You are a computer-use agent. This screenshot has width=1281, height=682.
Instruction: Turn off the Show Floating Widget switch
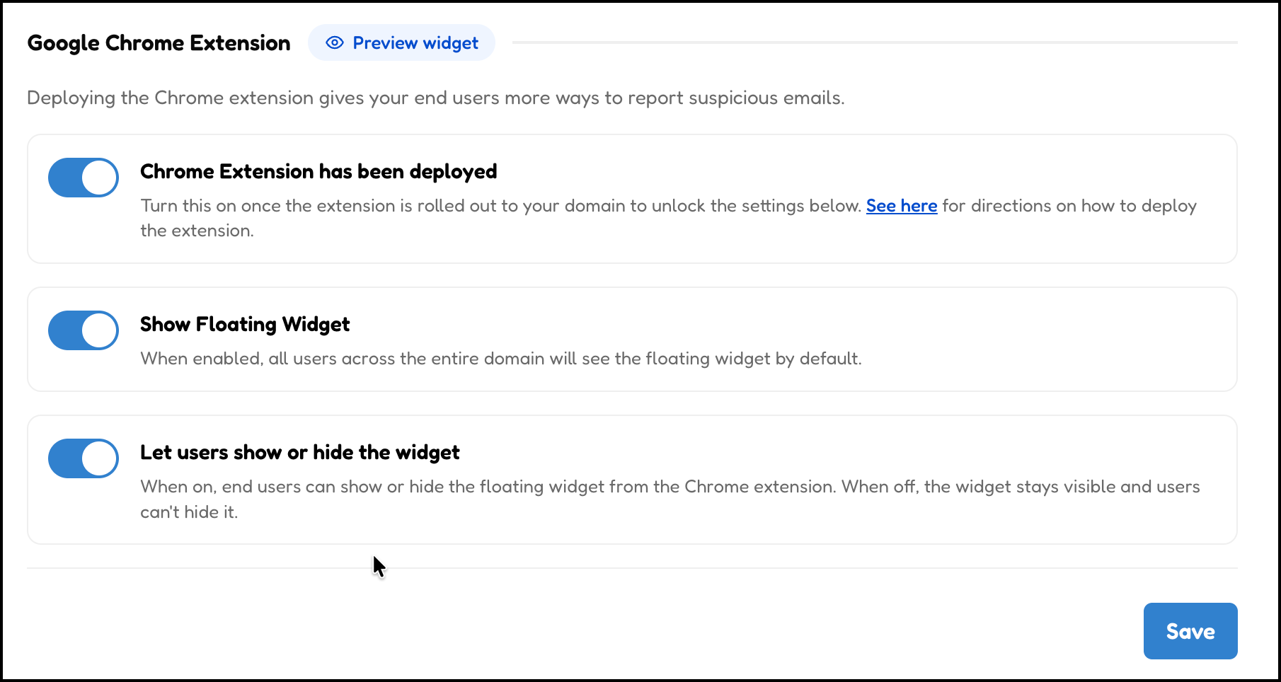tap(84, 330)
